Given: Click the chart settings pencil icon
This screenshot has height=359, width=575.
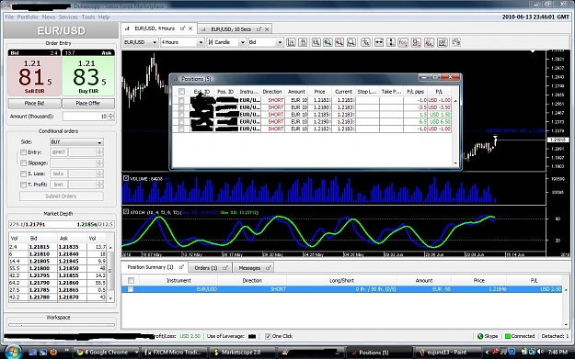Looking at the screenshot, I should (443, 42).
